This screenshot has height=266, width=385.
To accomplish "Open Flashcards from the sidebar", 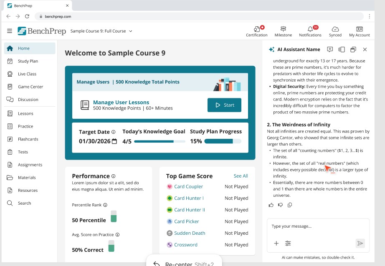I will [28, 139].
